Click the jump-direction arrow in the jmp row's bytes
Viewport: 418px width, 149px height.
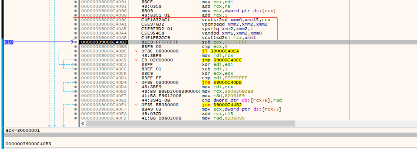pyautogui.click(x=137, y=60)
